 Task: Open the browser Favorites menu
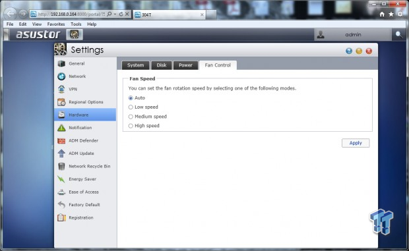(56, 24)
